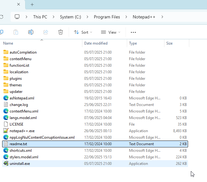Click the 8,493 KB size value
207x182 pixels.
180,131
